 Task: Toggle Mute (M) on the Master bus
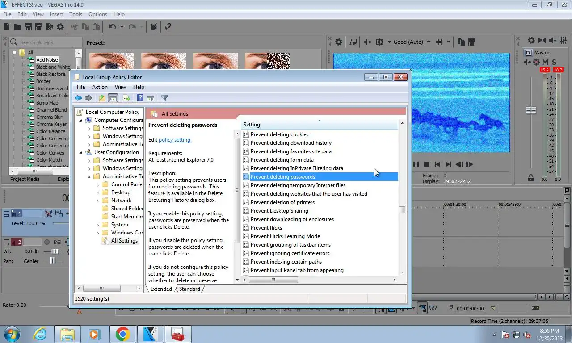(x=546, y=63)
